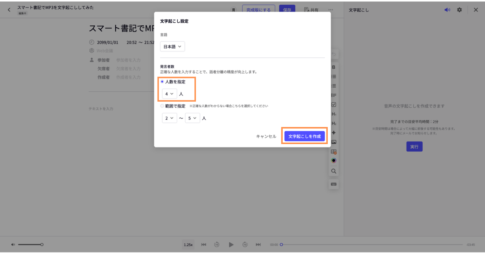Select the 人数を指定 radio button

(x=162, y=82)
